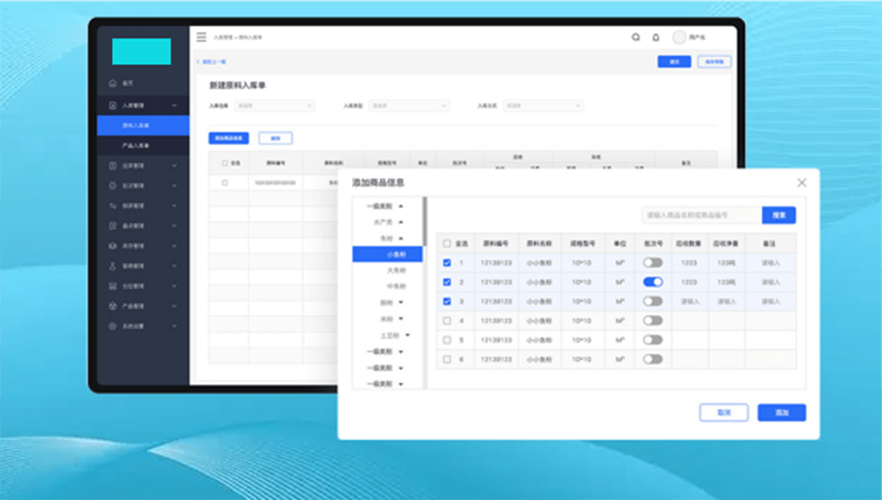The width and height of the screenshot is (882, 500).
Task: Select 小鱼粉 in the category tree
Action: [x=388, y=254]
